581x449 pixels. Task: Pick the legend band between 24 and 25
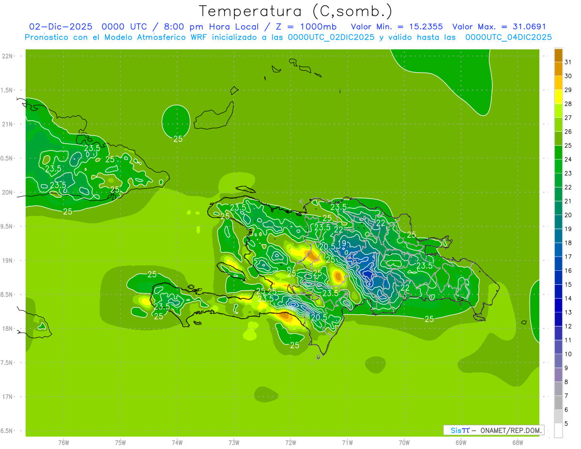(x=558, y=153)
